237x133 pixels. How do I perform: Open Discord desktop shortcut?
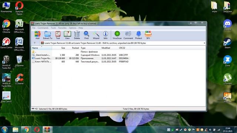pos(227,25)
